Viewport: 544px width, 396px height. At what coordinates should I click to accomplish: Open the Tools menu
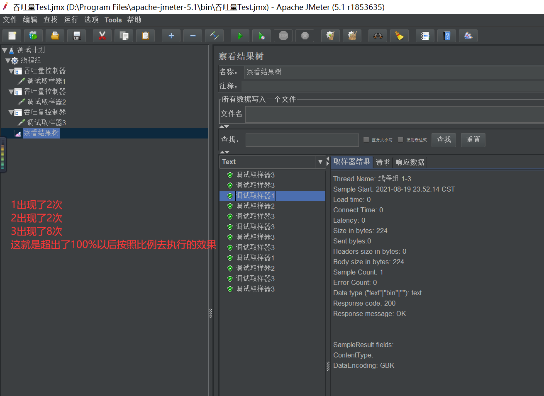113,20
